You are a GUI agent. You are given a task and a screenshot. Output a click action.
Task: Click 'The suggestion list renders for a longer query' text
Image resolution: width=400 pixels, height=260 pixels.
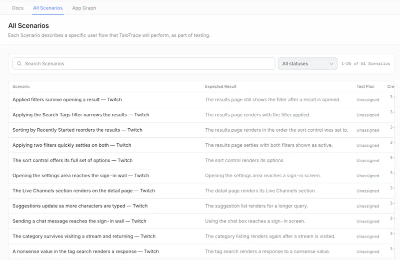256,206
